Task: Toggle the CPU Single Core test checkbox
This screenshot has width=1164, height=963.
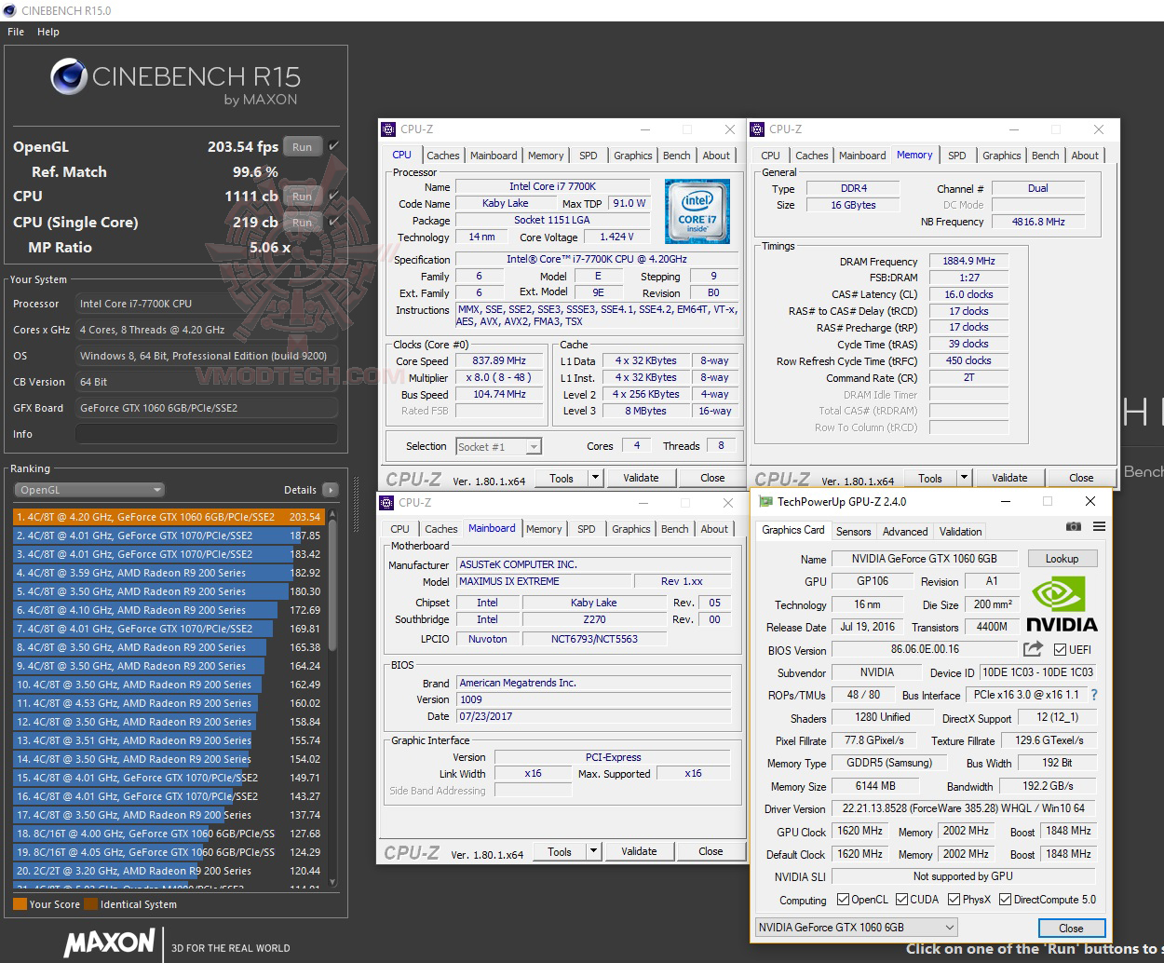Action: [333, 223]
